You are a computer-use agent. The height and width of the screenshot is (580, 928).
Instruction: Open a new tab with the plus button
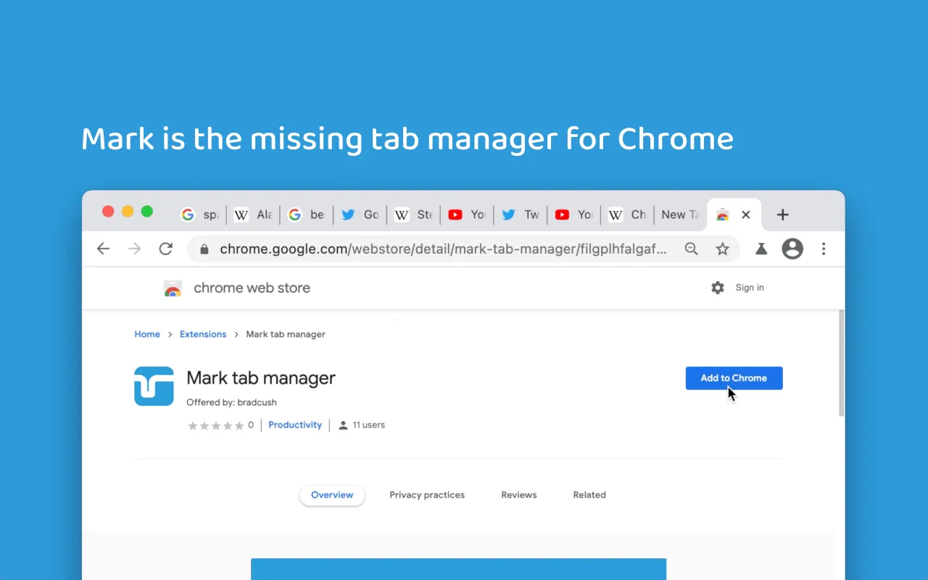pos(782,215)
